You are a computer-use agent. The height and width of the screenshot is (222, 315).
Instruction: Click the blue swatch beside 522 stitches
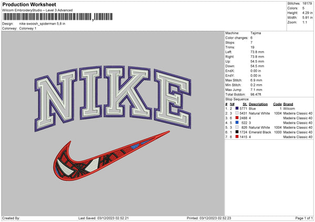click(x=237, y=123)
